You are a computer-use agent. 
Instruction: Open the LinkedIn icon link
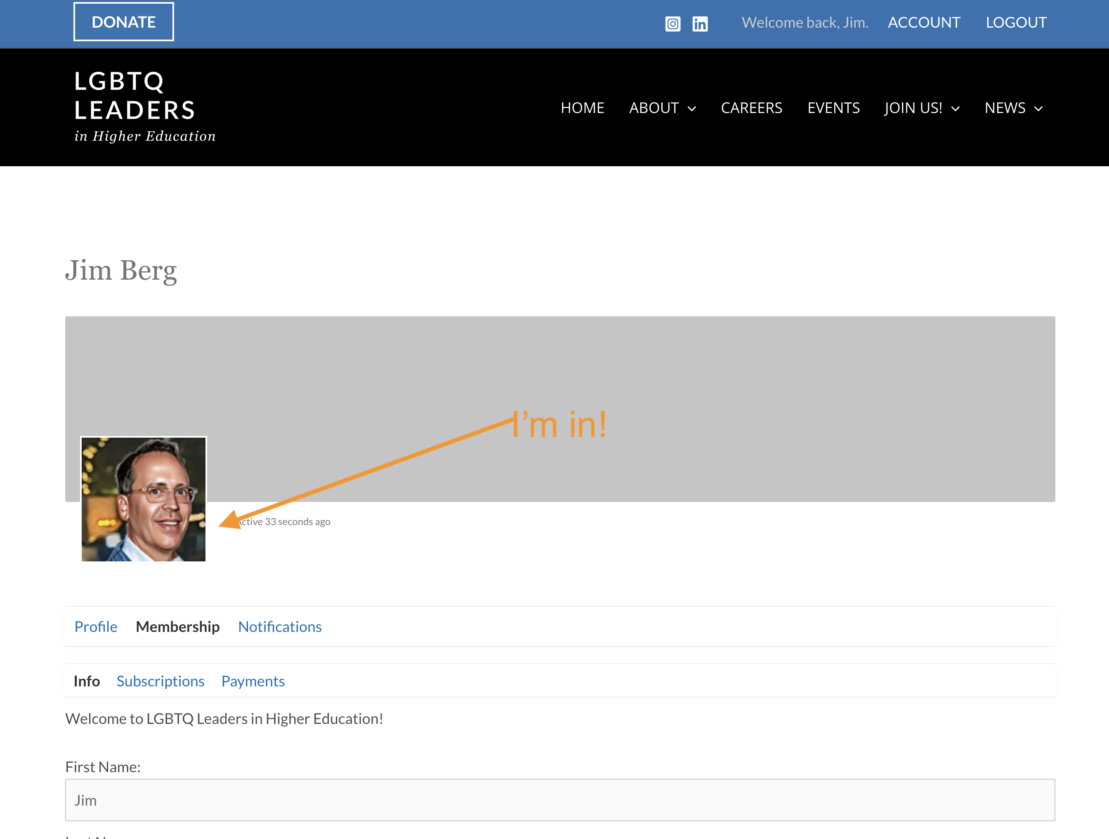coord(700,24)
